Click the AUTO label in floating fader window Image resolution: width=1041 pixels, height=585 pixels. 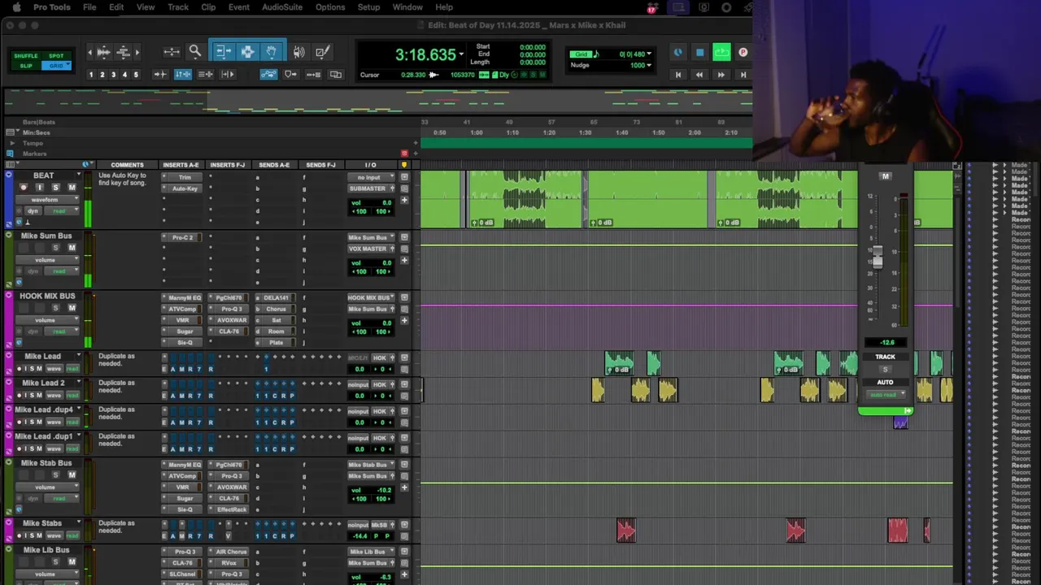click(885, 382)
